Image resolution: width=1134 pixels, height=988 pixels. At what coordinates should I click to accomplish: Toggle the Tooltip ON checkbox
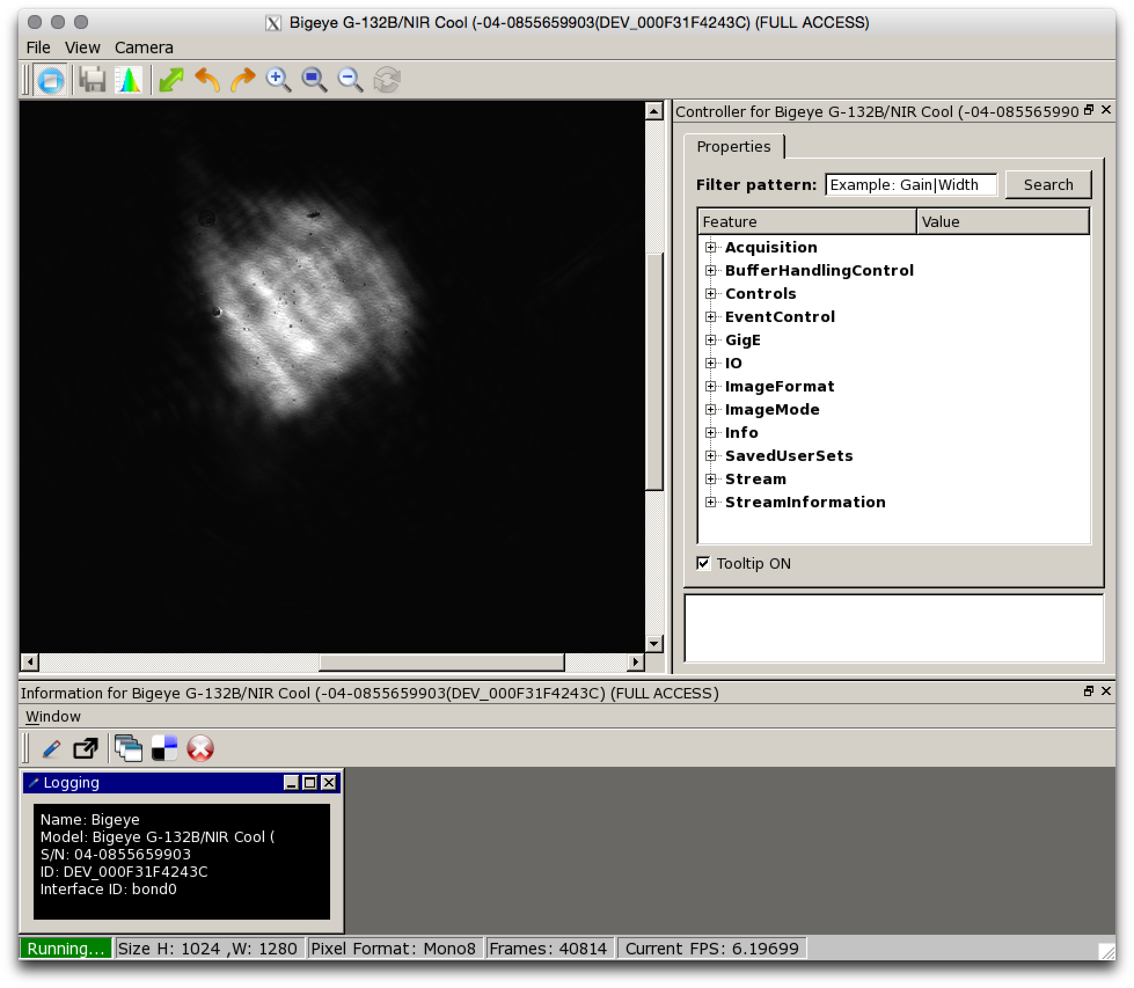[x=703, y=563]
